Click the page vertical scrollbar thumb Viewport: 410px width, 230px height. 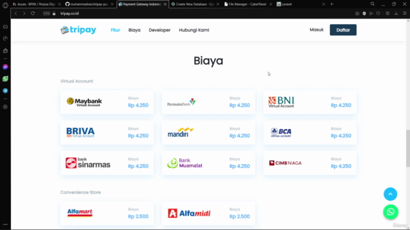click(x=407, y=148)
